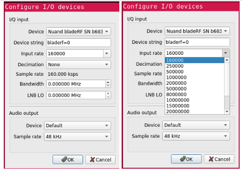Select 2000000 in Input rate list
The width and height of the screenshot is (242, 172).
point(195,83)
